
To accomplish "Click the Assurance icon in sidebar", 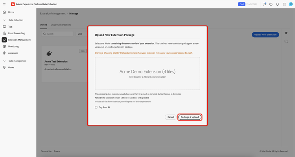I will (4, 53).
